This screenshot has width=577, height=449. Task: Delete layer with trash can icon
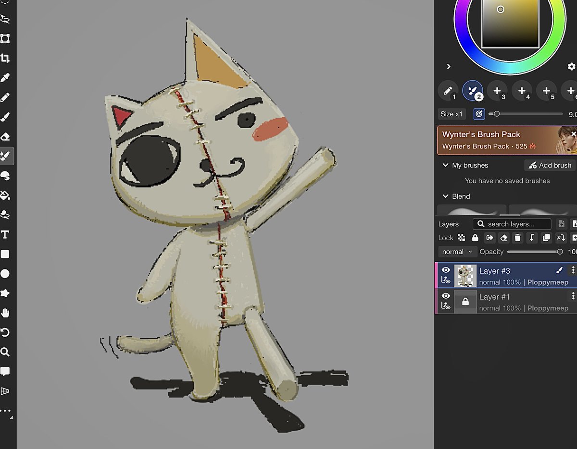click(517, 238)
